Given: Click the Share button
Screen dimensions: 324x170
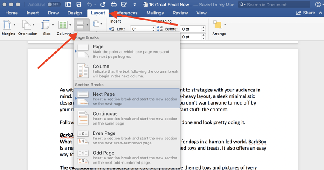Looking at the screenshot, I should coord(306,13).
